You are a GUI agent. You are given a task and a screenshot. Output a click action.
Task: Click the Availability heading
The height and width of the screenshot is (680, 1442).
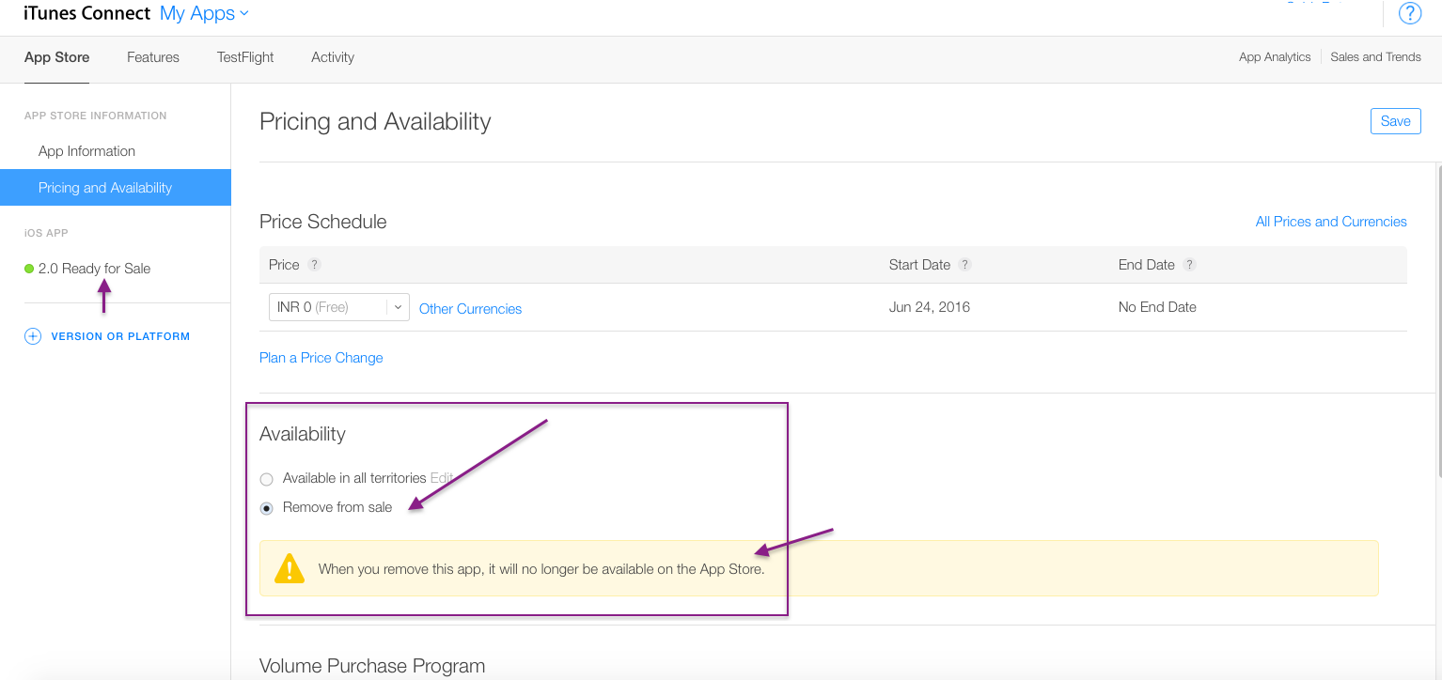coord(303,434)
